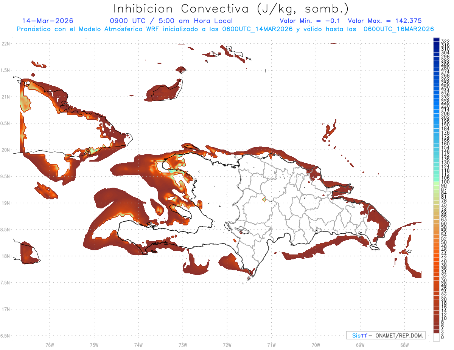Screen dimensions: 454x350
Task: Click the 'SisTT - ONAMET/REP.DOM.' credit box
Action: [386, 335]
